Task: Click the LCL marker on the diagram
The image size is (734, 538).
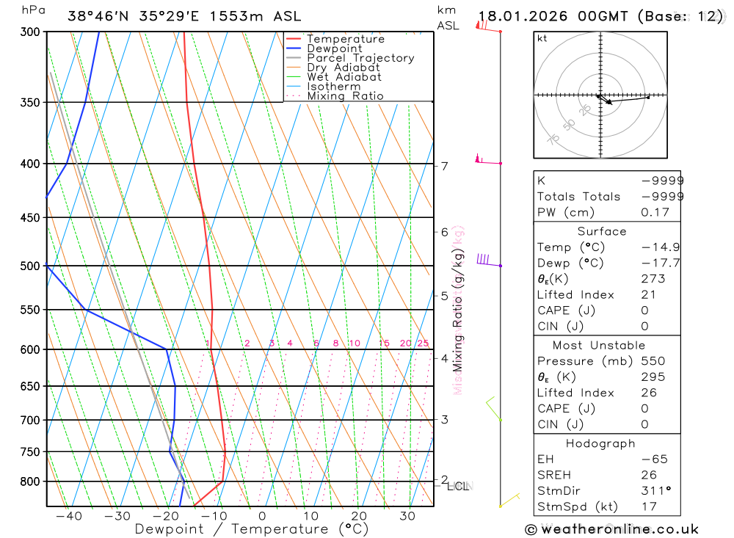Action: [x=457, y=487]
